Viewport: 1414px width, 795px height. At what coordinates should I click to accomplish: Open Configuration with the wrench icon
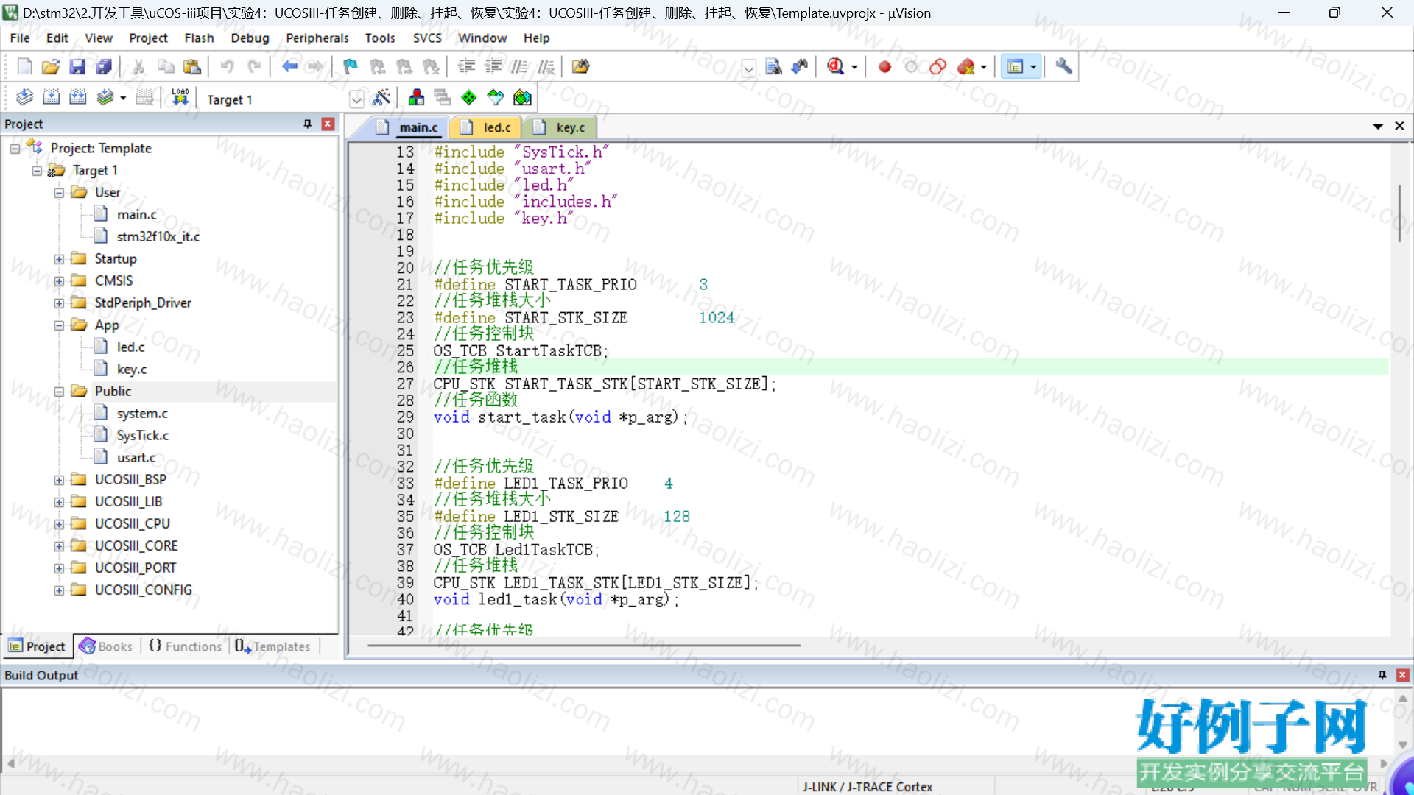pyautogui.click(x=1063, y=67)
